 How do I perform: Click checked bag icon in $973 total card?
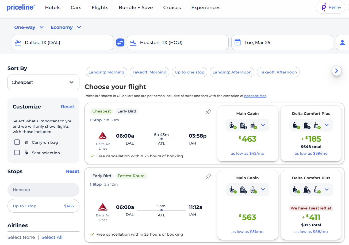pos(307,190)
